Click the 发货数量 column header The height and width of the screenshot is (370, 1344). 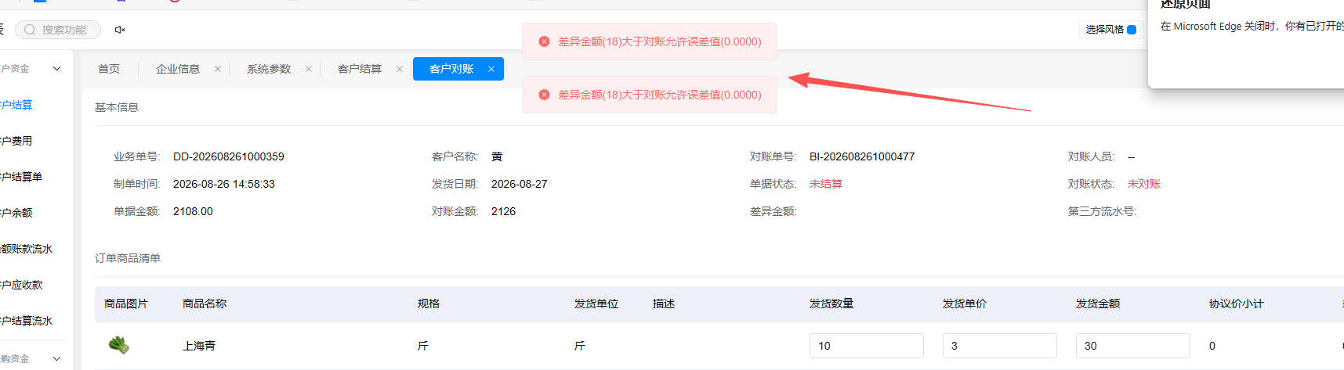point(831,304)
